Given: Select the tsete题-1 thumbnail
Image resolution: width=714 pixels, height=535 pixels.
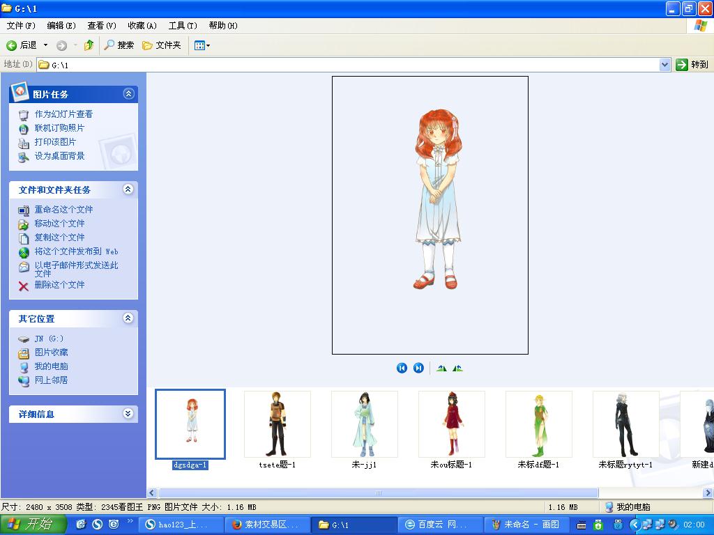Looking at the screenshot, I should tap(278, 424).
